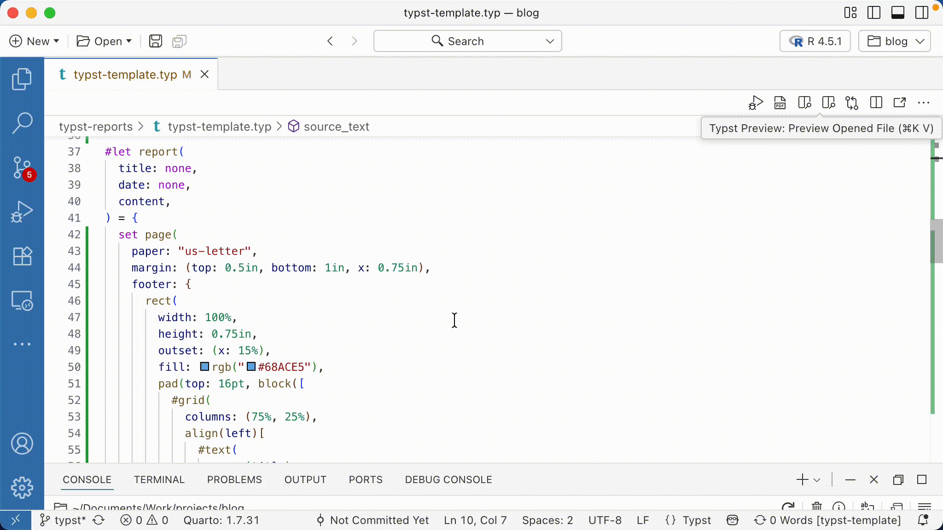
Task: Navigate to typst-reports in the breadcrumb
Action: (x=95, y=127)
